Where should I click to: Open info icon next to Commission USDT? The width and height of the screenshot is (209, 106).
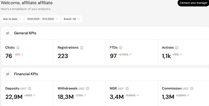[x=192, y=88]
